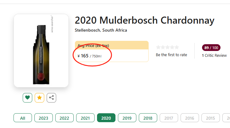Choose the greyed 2017 vintage
Screen dimensions: 230x128
pyautogui.click(x=169, y=118)
